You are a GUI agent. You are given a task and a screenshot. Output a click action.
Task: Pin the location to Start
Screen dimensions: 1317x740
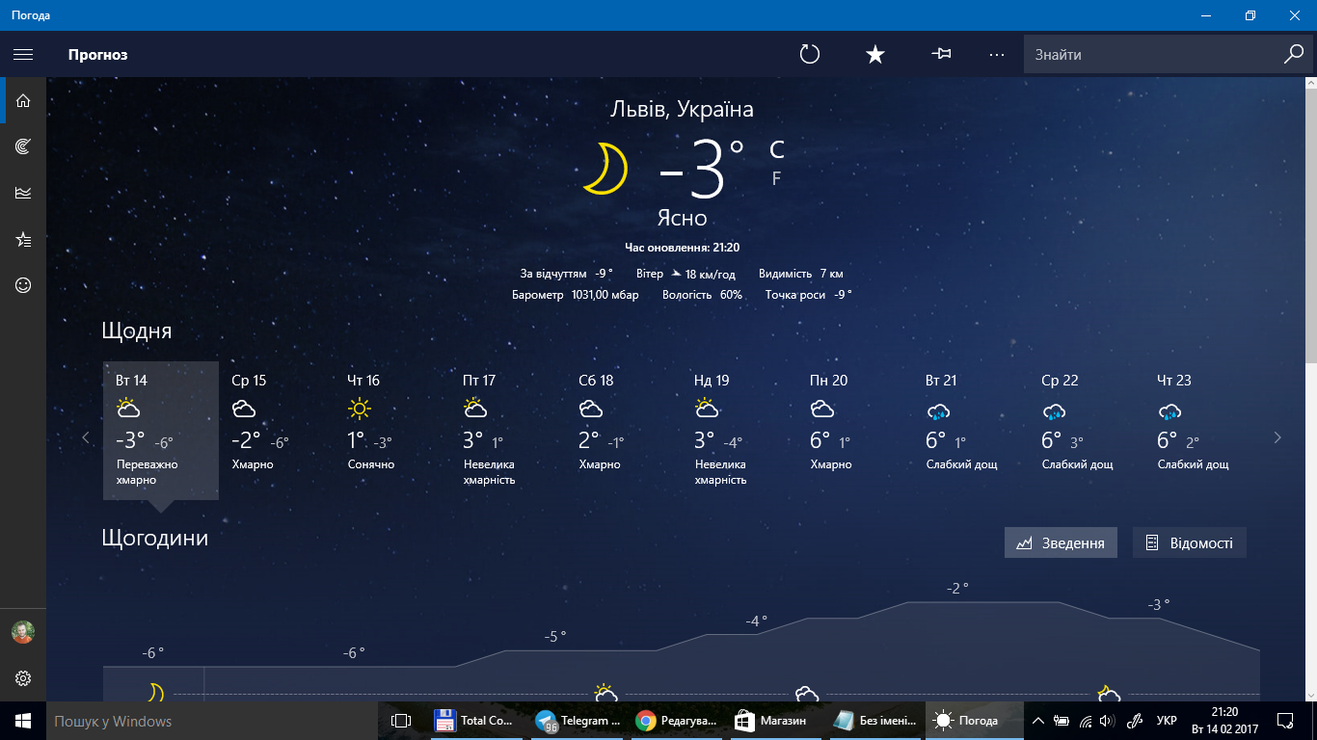(x=941, y=55)
